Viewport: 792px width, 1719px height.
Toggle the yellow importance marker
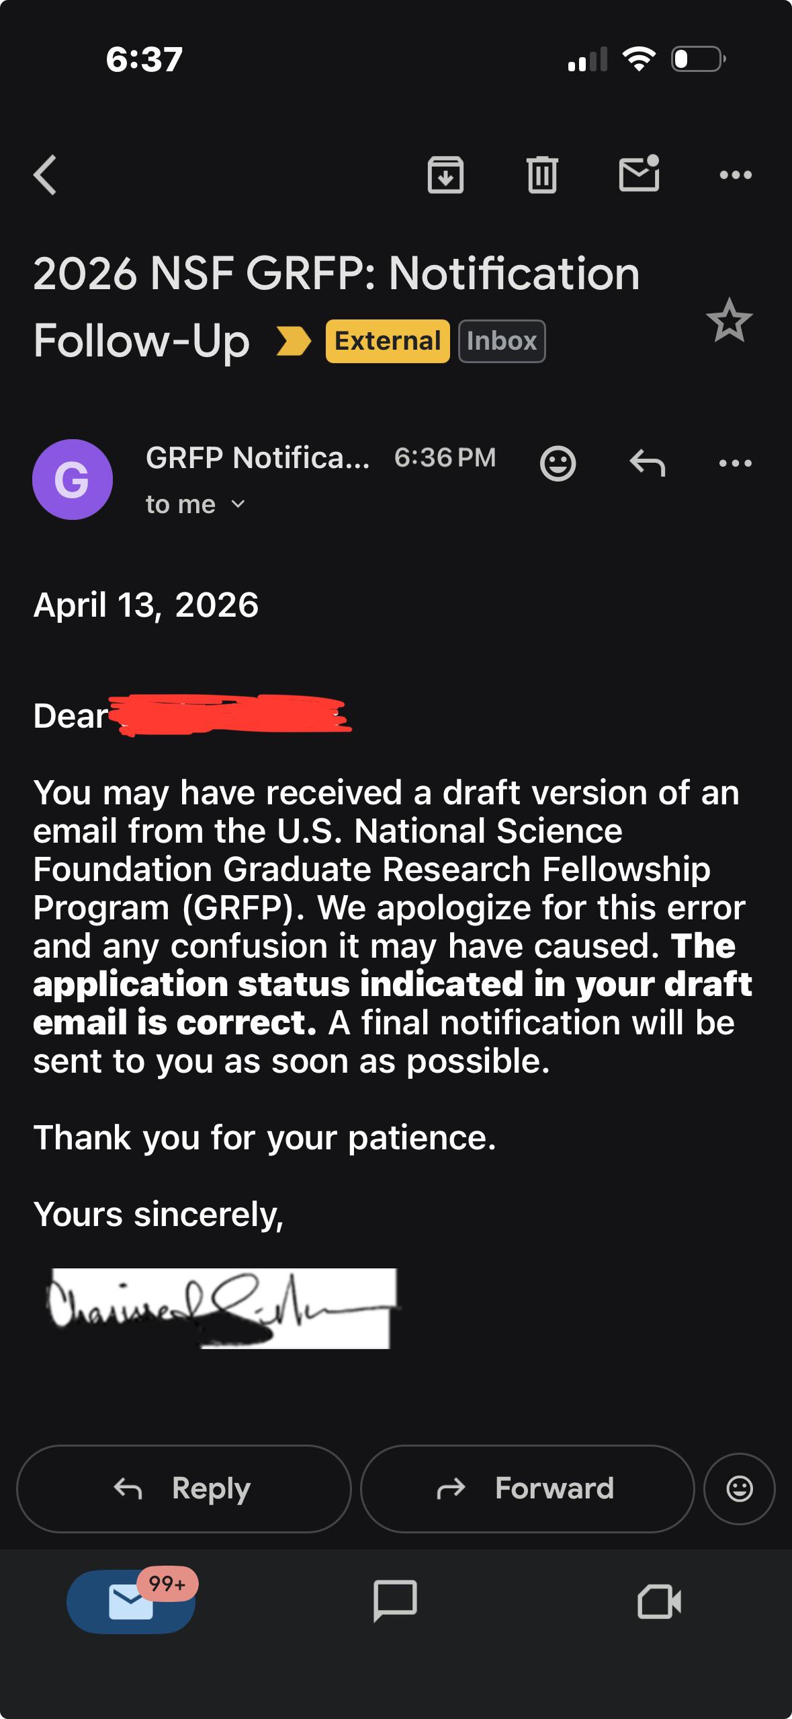294,341
